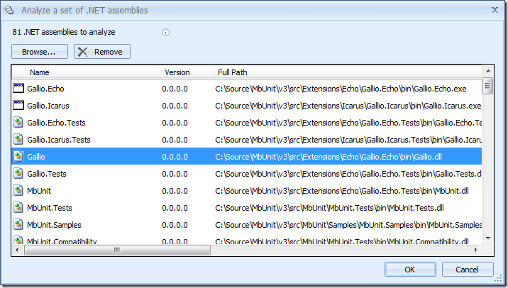The image size is (508, 288).
Task: Click horizontal scrollbar right arrow
Action: (476, 250)
